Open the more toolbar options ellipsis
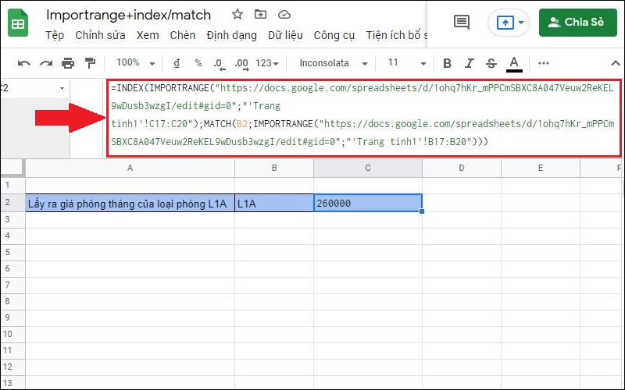Screen dimensions: 625x390 (544, 63)
